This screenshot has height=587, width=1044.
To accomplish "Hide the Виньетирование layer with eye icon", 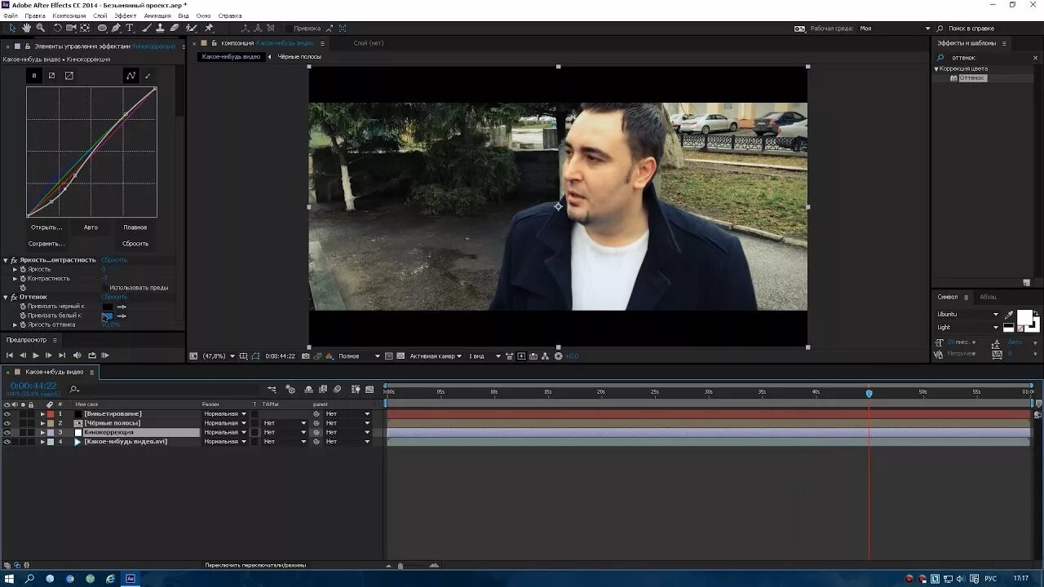I will (x=7, y=414).
